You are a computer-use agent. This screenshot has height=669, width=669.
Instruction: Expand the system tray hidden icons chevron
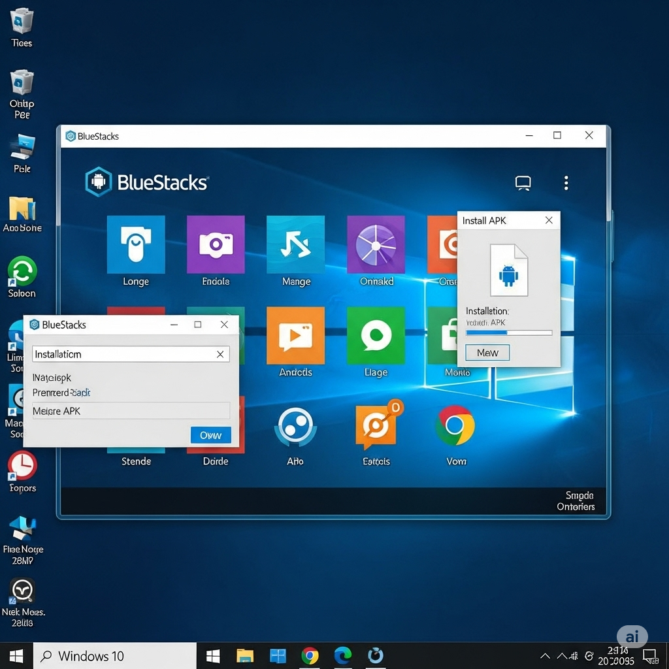(x=545, y=656)
